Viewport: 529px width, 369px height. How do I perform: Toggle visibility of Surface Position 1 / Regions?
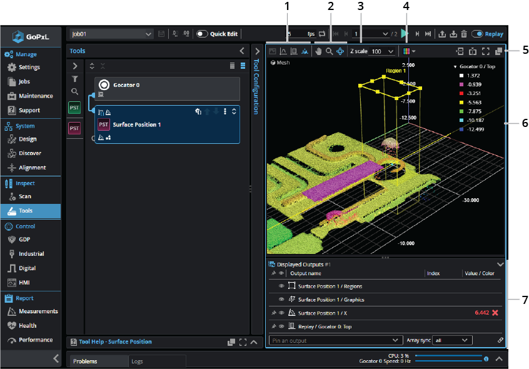pyautogui.click(x=281, y=286)
